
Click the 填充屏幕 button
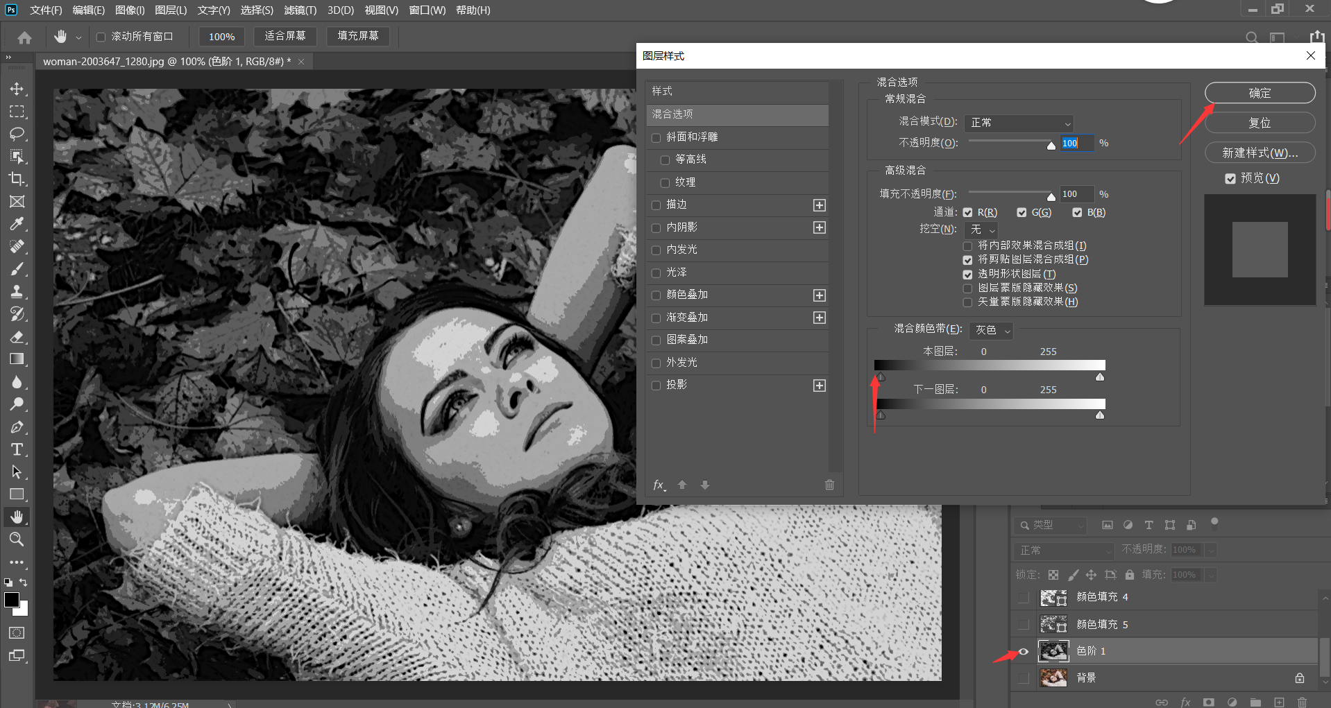358,36
